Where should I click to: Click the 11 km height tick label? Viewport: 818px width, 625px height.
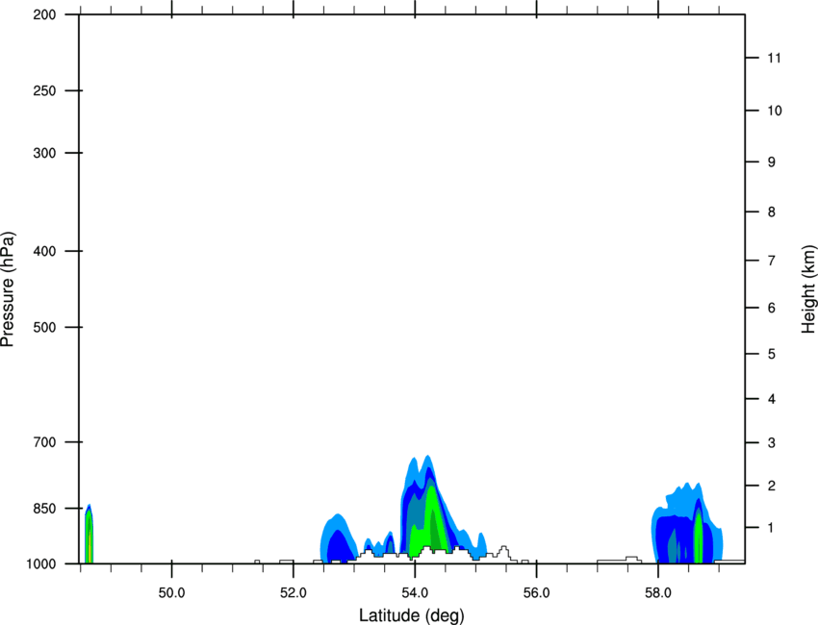pyautogui.click(x=774, y=58)
